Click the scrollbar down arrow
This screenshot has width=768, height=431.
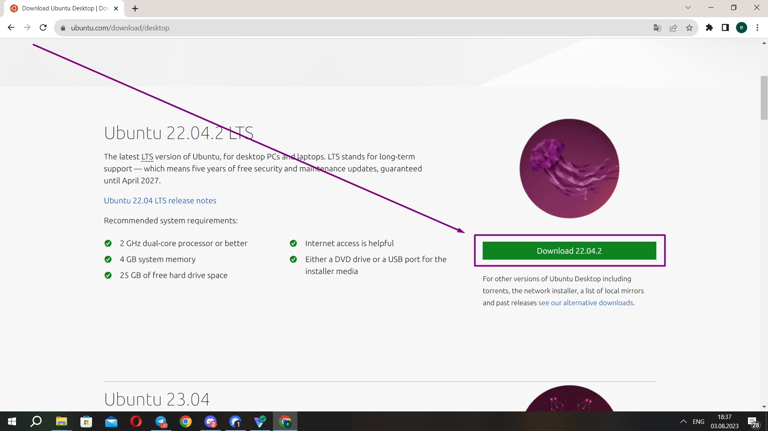point(764,407)
